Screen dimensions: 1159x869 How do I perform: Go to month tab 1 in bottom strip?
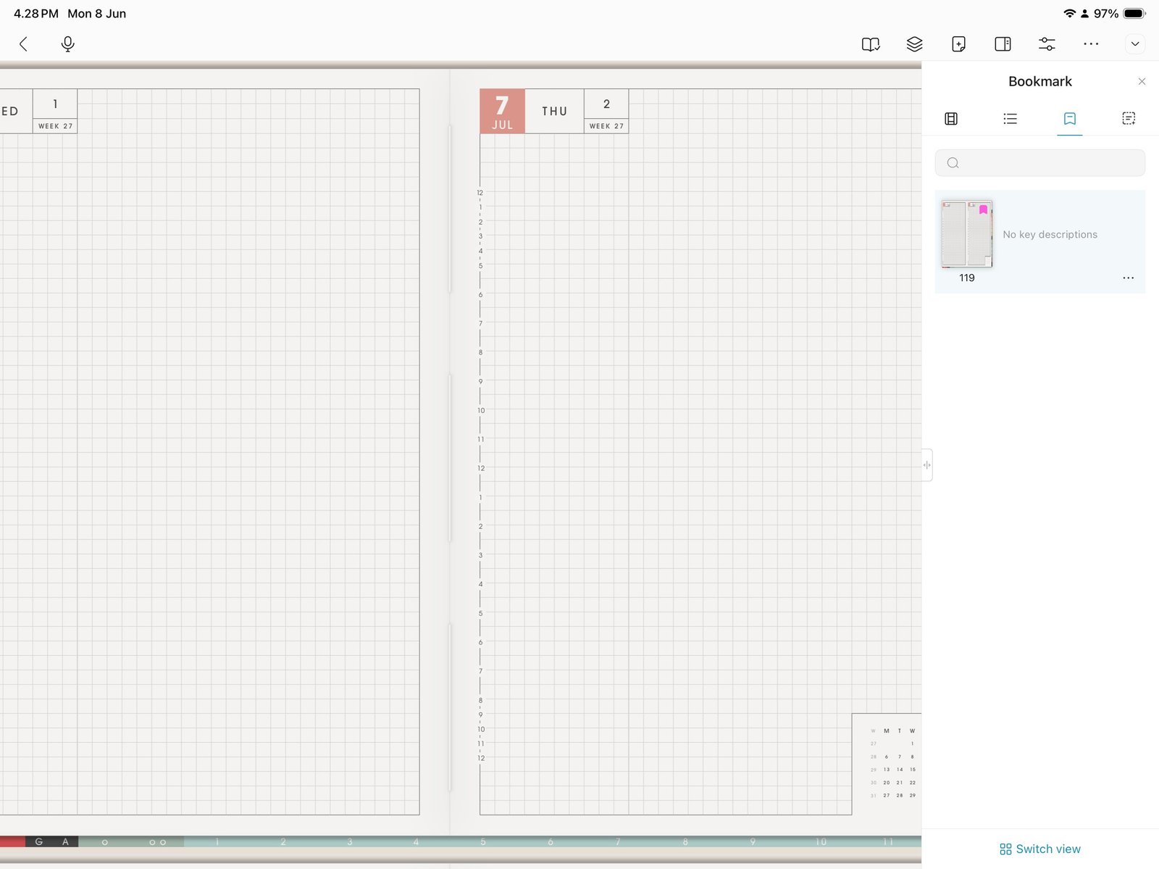click(217, 841)
